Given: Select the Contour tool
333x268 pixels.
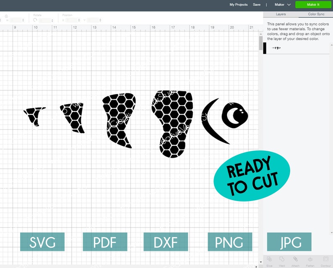Looking at the screenshot, I should pyautogui.click(x=325, y=261).
